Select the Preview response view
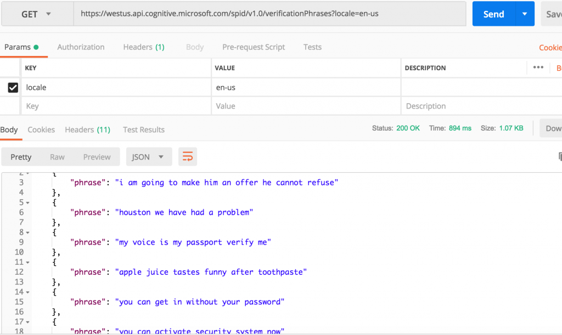562x335 pixels. click(x=97, y=157)
